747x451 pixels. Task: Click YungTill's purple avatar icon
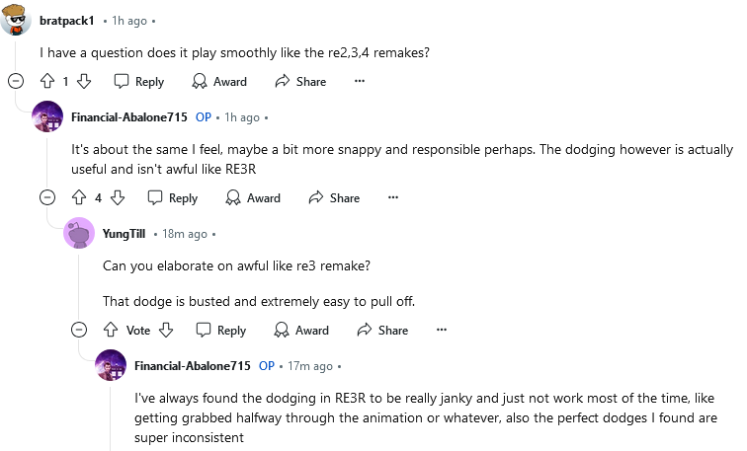click(79, 233)
